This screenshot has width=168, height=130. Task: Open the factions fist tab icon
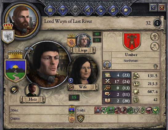[113, 10]
